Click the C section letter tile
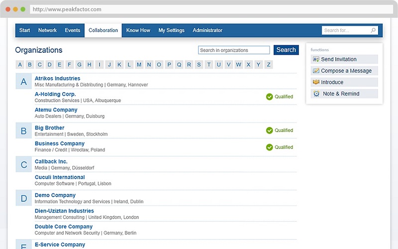Viewport: 398px width, 249px height. pos(23,164)
